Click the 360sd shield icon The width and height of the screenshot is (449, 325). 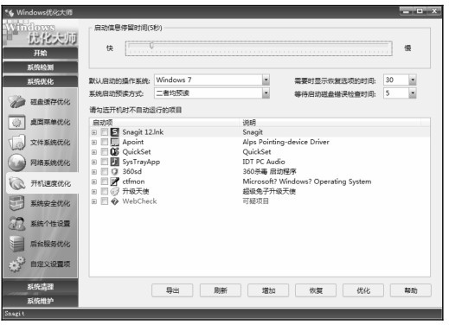click(x=115, y=172)
